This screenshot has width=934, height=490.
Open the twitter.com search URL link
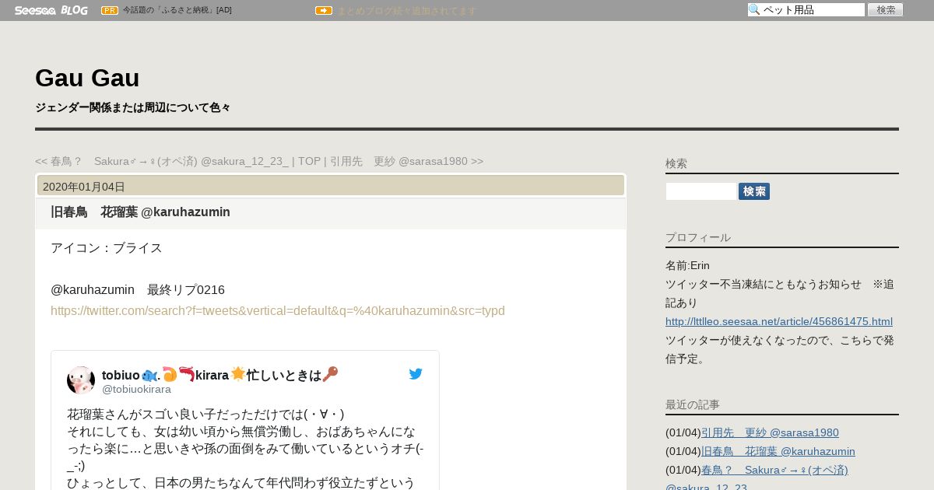278,311
